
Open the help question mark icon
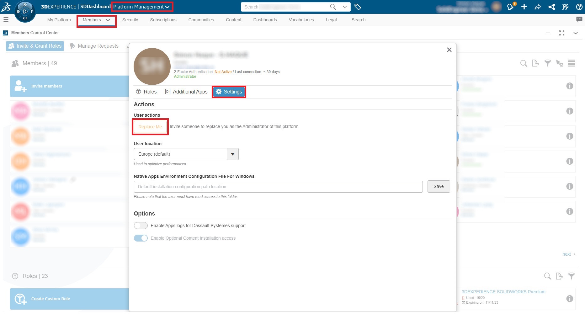(x=579, y=7)
